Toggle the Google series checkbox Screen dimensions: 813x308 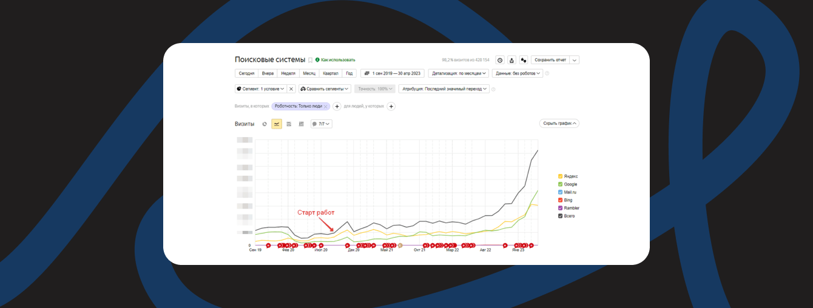pos(560,184)
